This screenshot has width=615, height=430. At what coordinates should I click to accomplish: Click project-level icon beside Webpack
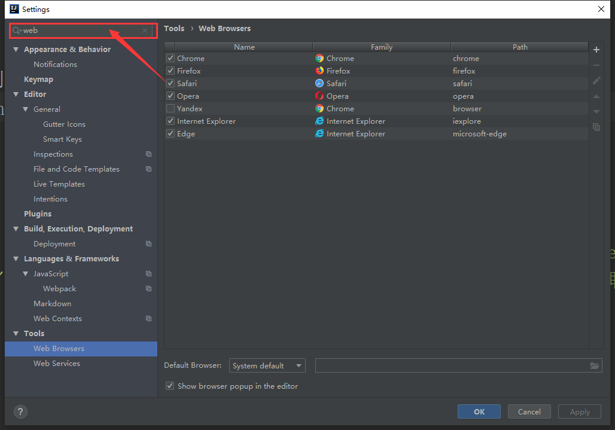click(x=148, y=288)
